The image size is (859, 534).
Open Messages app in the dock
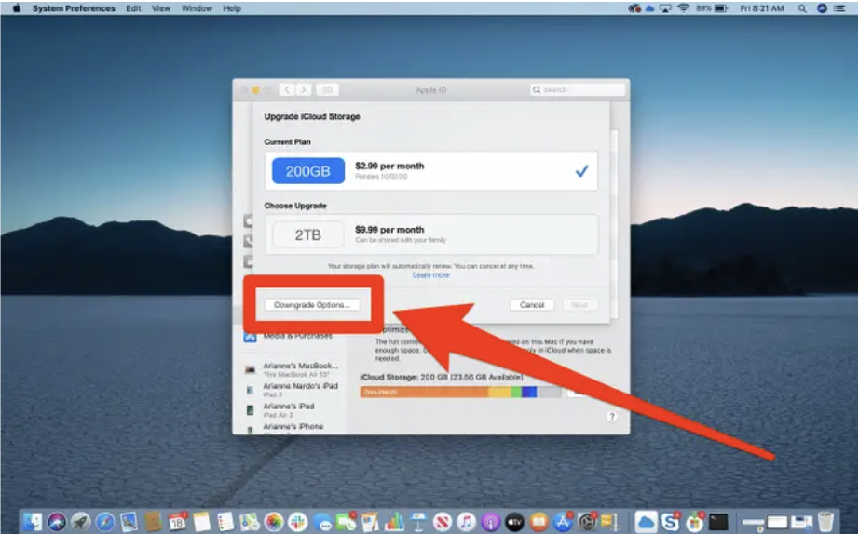click(322, 523)
